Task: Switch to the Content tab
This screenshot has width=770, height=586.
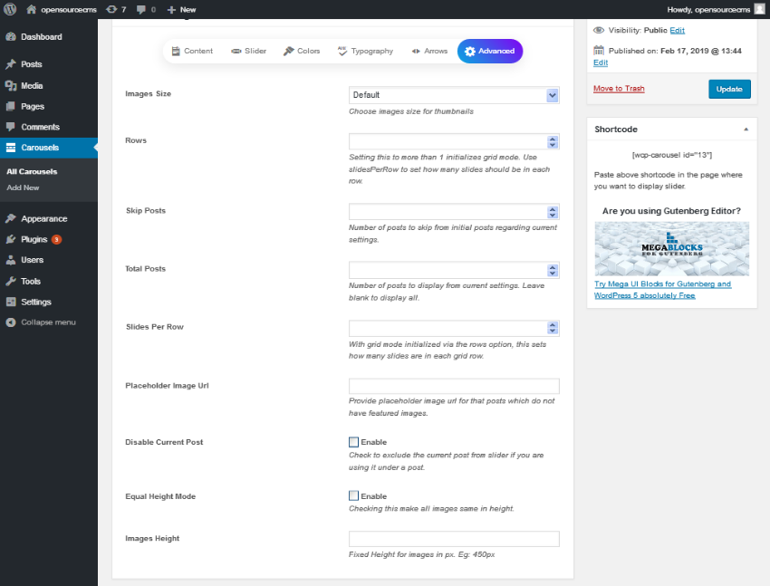Action: coord(192,51)
